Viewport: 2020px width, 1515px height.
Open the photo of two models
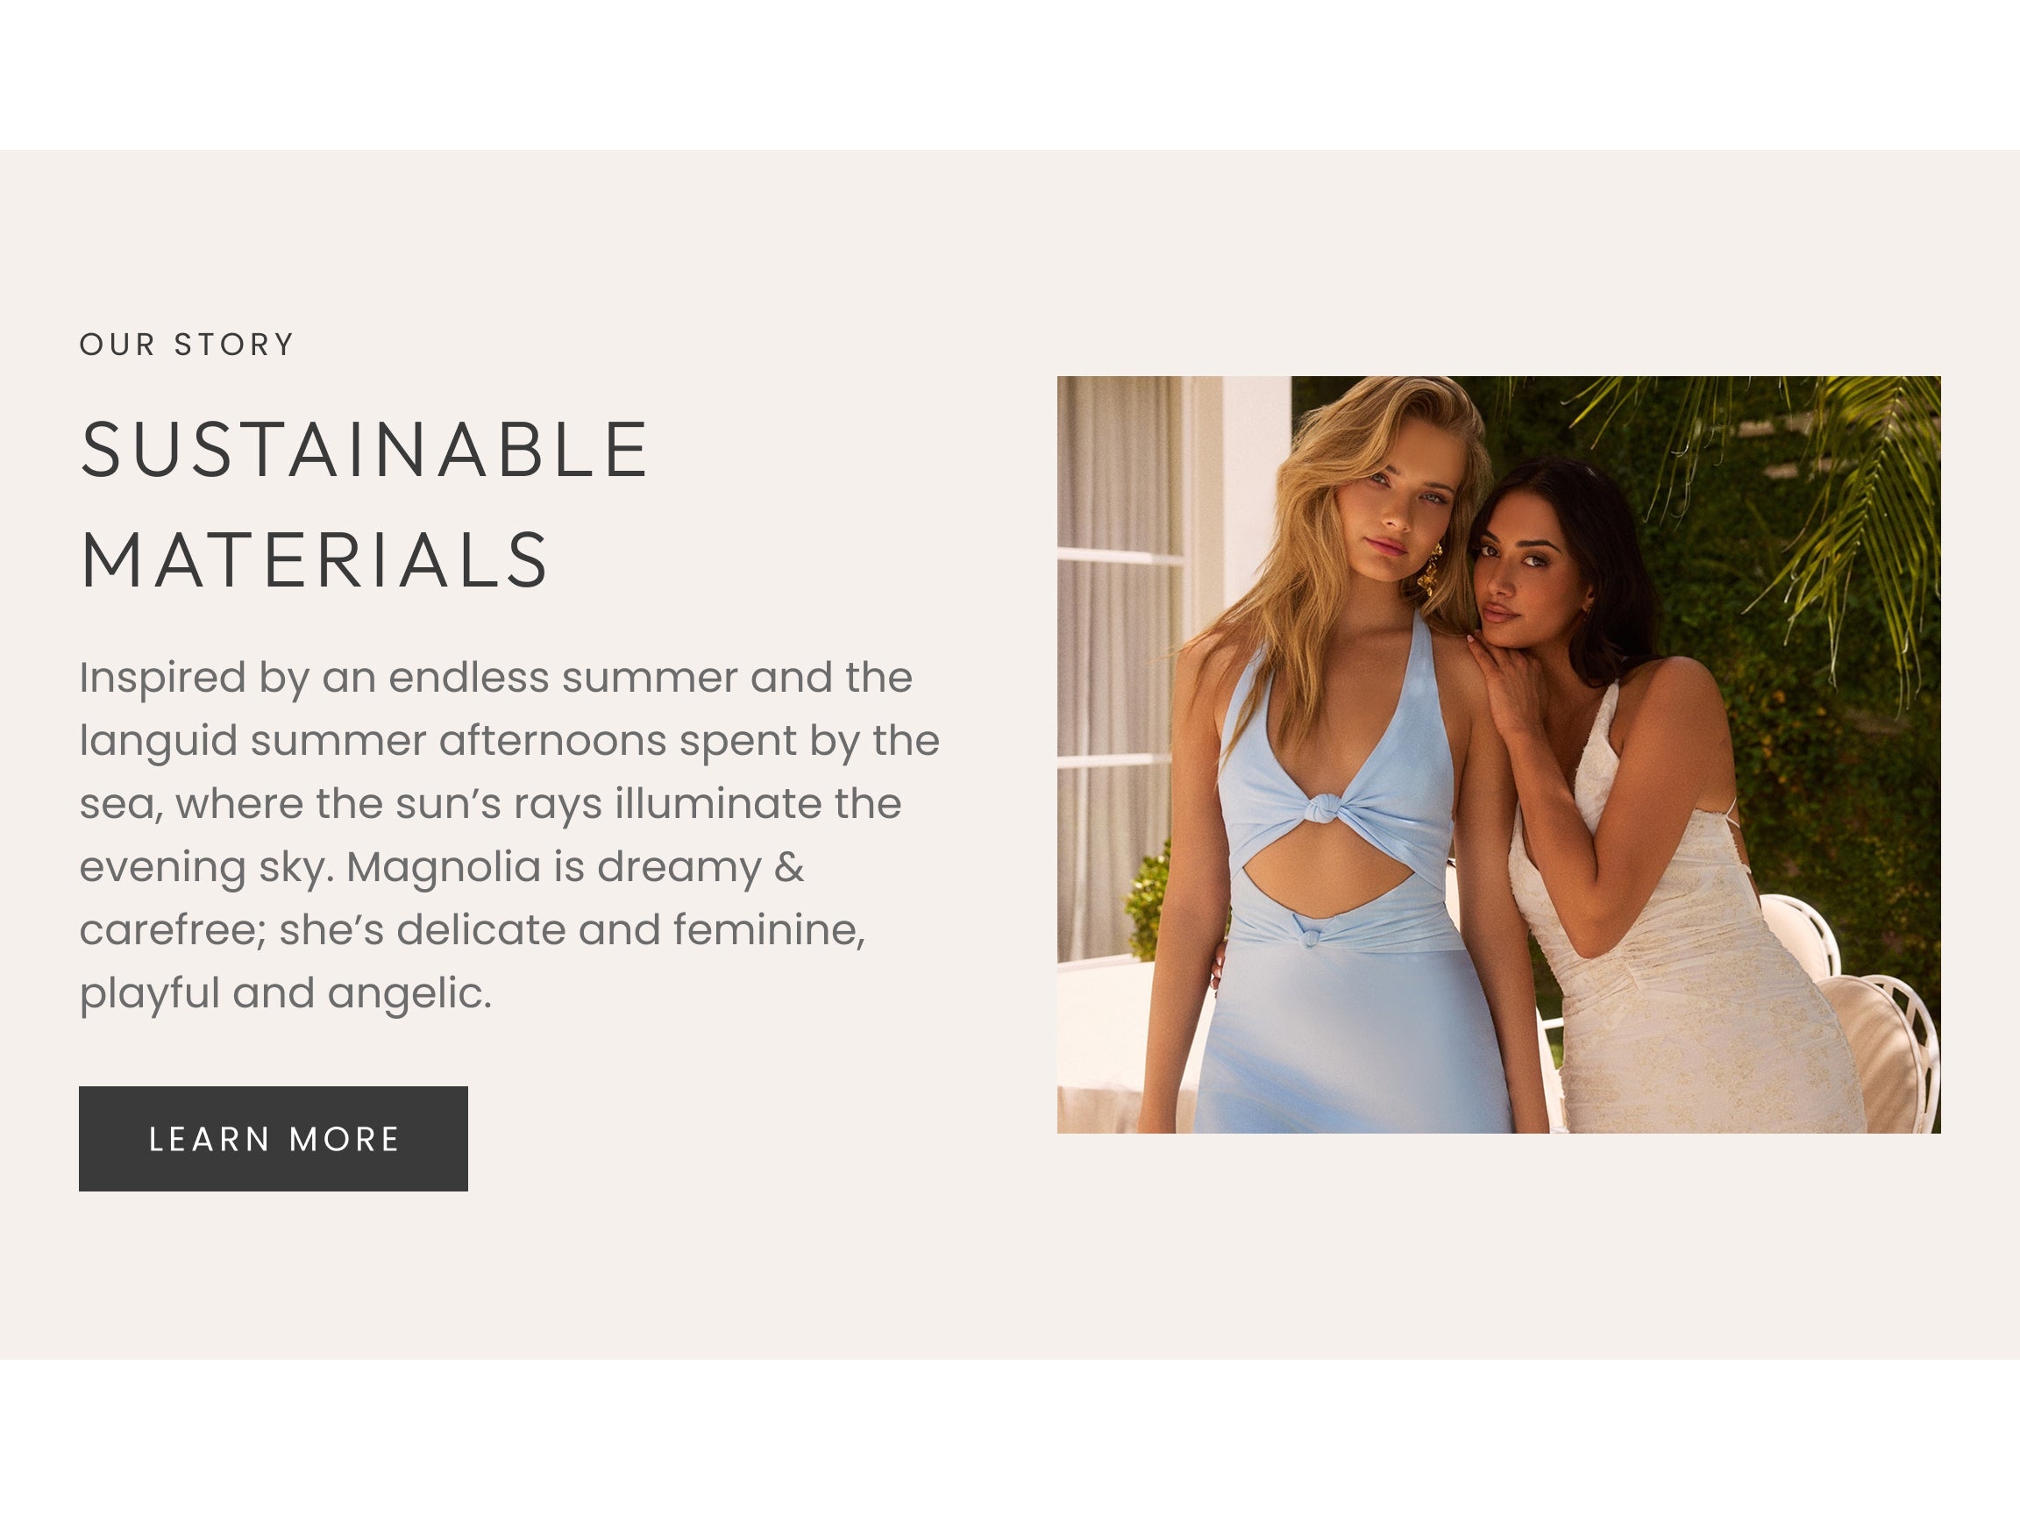point(1498,754)
